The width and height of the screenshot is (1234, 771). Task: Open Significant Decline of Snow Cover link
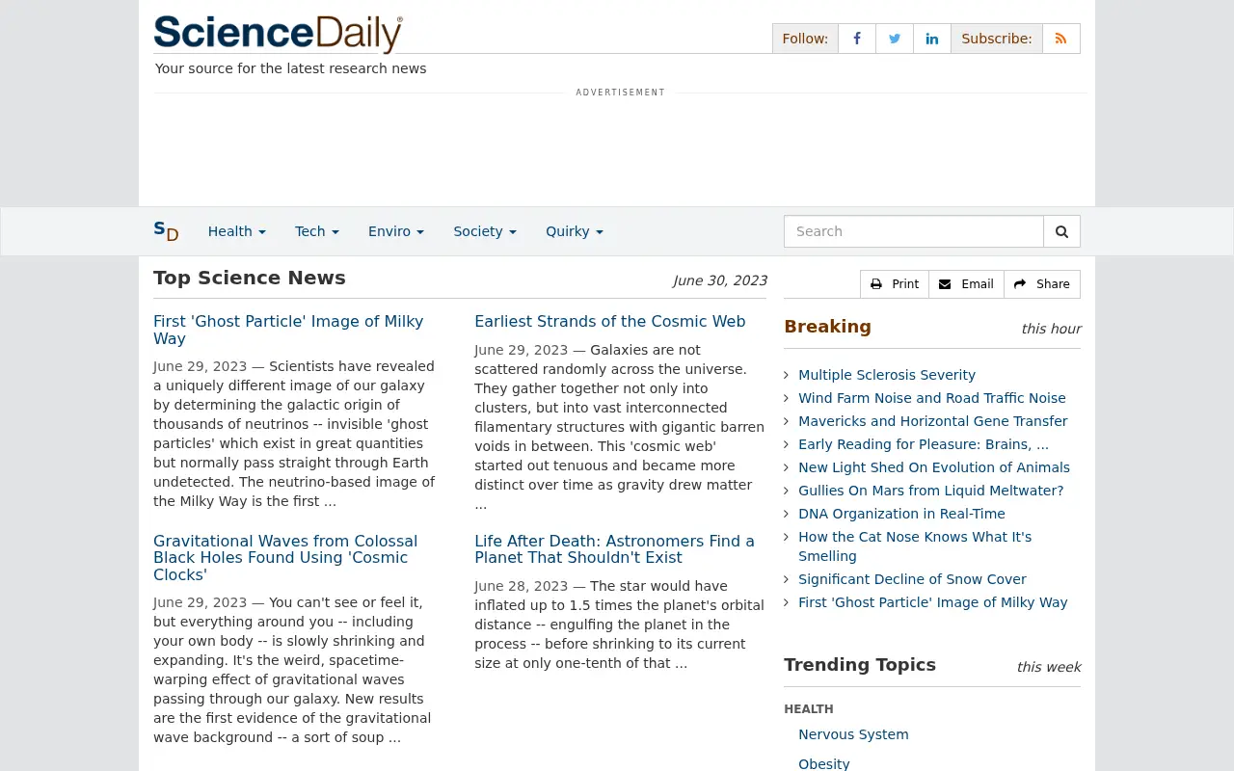click(x=912, y=579)
